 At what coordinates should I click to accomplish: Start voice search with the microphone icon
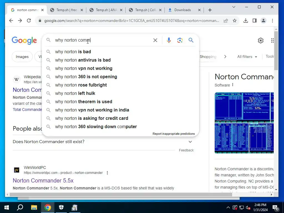click(169, 40)
